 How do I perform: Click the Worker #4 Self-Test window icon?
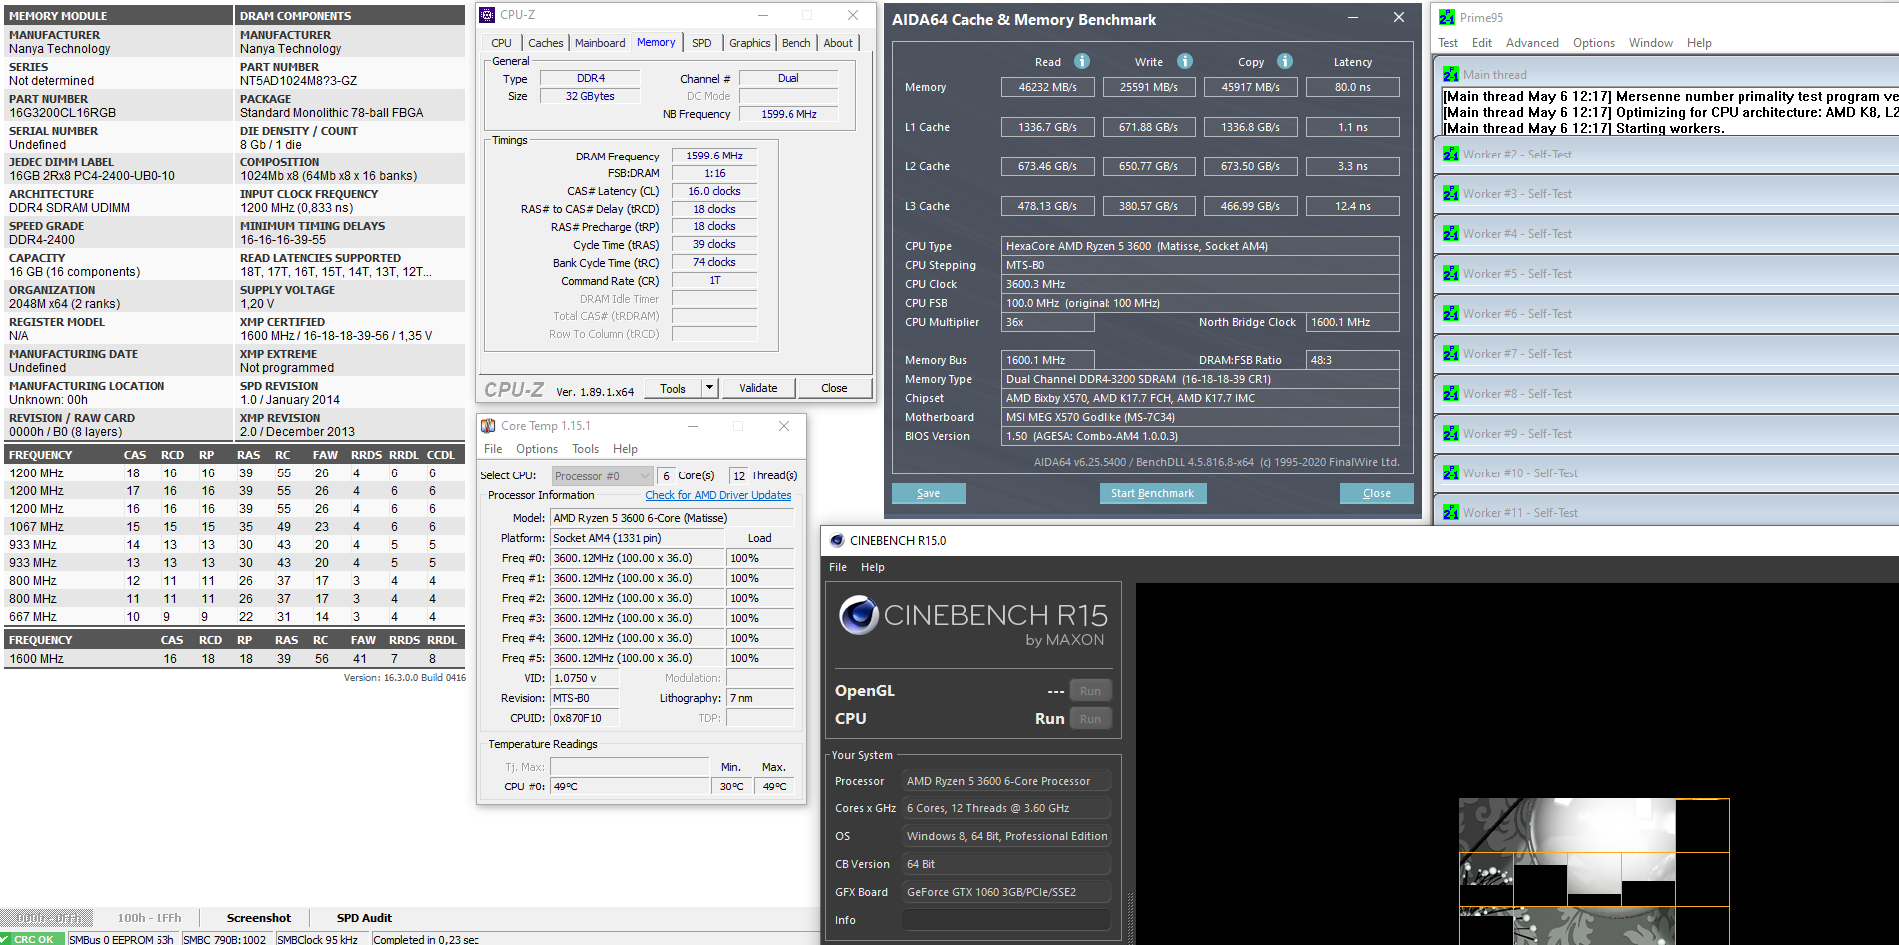[1450, 233]
